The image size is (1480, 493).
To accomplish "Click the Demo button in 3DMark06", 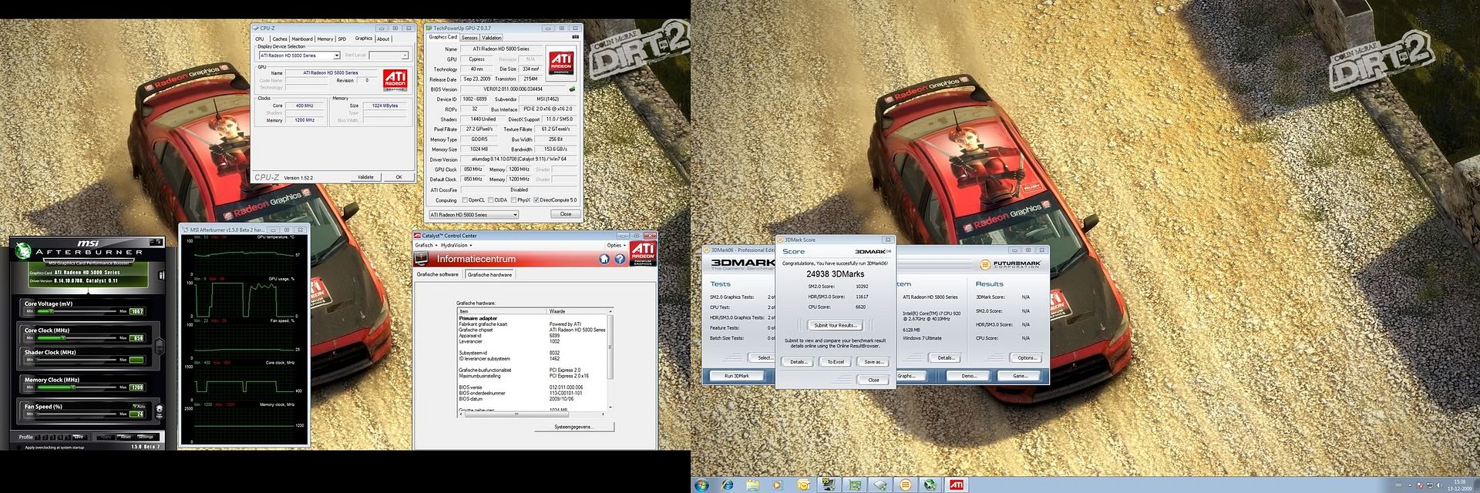I will point(969,376).
